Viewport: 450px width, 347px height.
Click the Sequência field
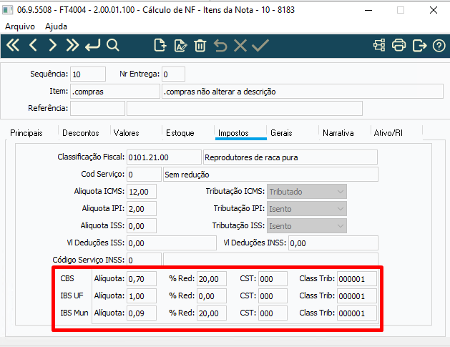point(88,74)
